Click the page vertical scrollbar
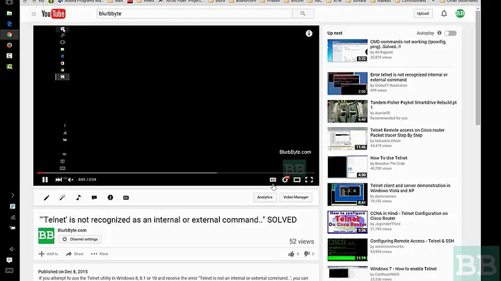The width and height of the screenshot is (501, 281). coord(478,67)
